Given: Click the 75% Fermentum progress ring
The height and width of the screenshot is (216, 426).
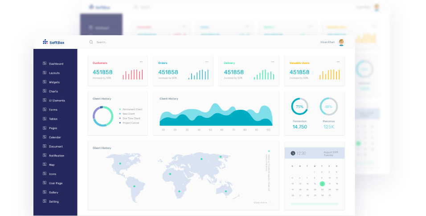Looking at the screenshot, I should [x=299, y=107].
